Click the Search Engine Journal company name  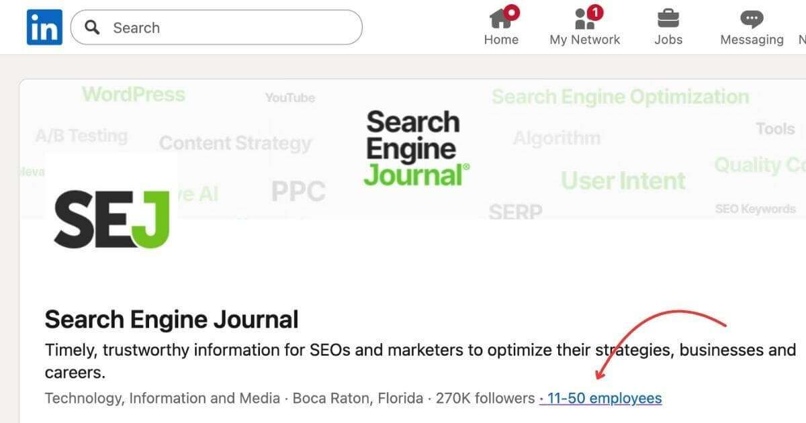tap(171, 319)
